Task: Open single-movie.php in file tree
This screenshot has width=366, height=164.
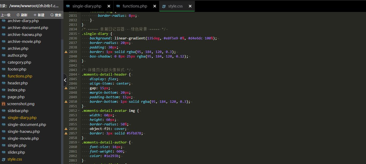Action: (x=23, y=138)
